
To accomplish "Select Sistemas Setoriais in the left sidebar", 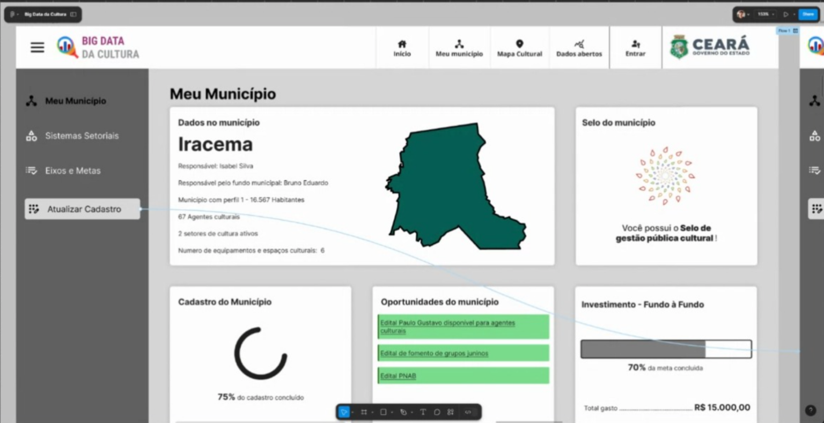I will click(x=72, y=136).
